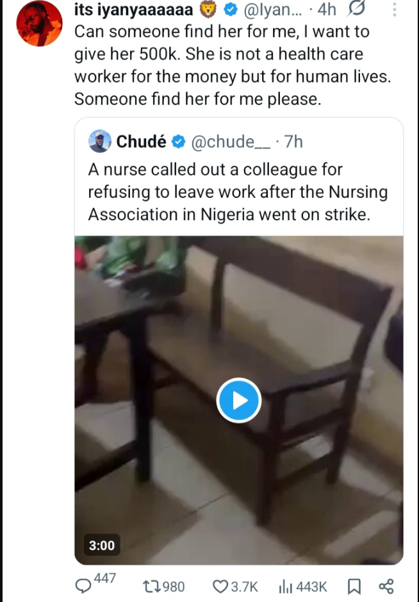Open Chudé's small profile avatar
419x602 pixels.
(100, 142)
